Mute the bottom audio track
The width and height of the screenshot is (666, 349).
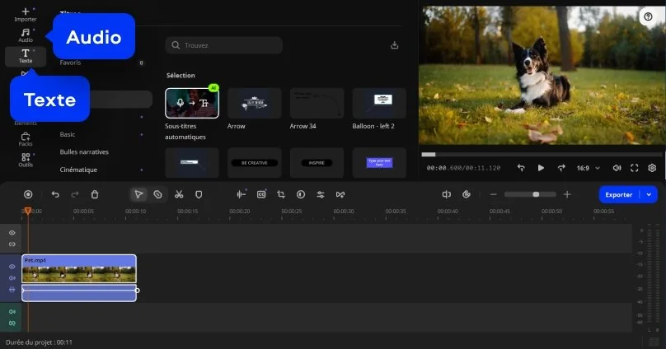(12, 312)
